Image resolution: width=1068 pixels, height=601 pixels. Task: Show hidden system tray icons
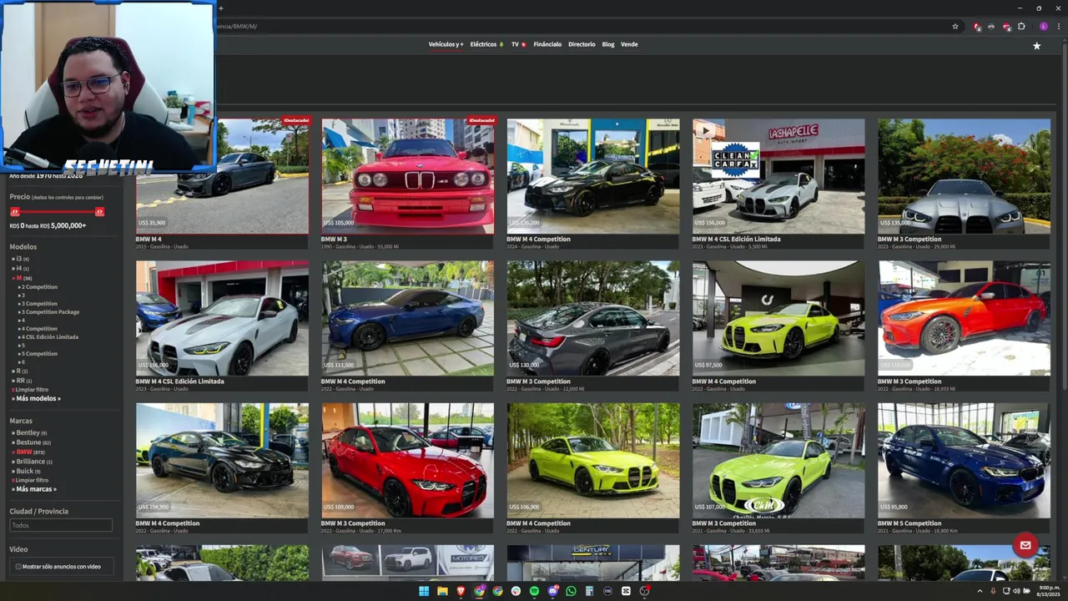[980, 591]
